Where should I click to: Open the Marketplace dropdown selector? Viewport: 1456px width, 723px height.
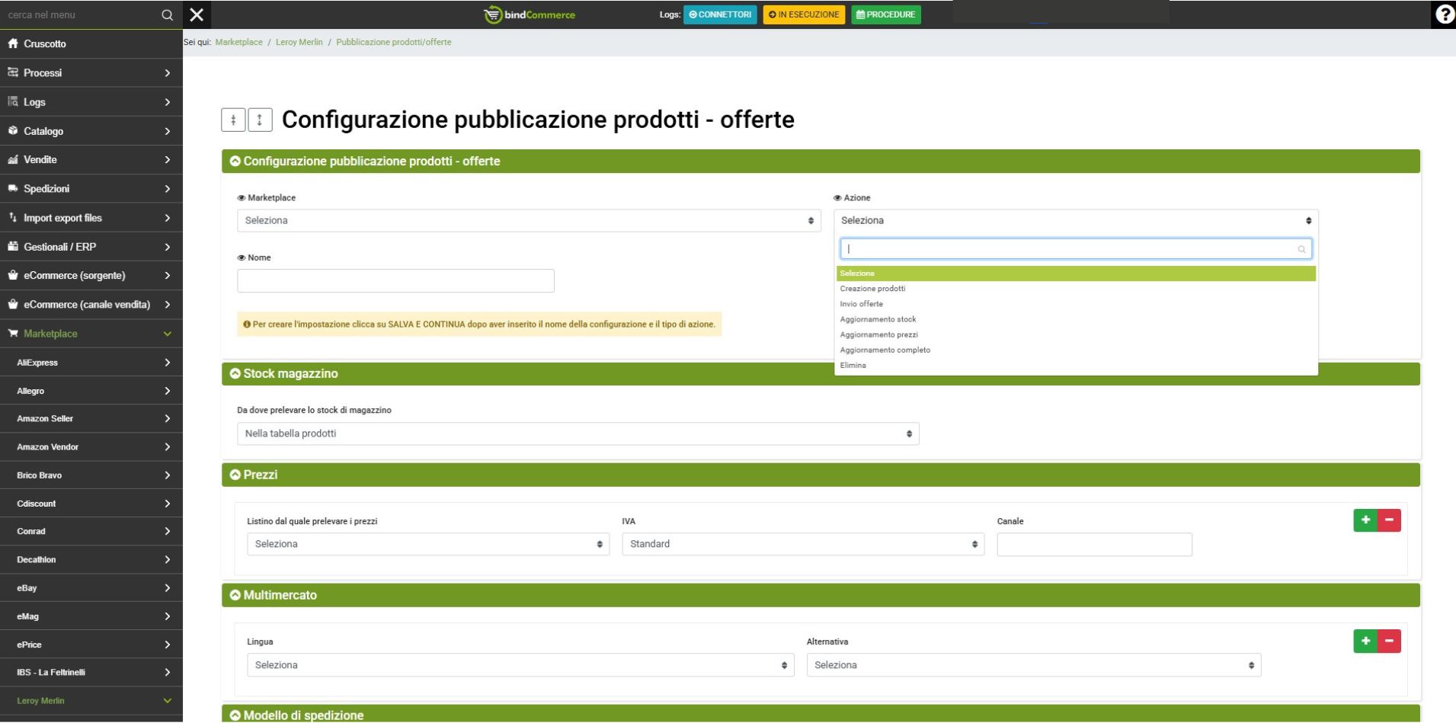529,220
